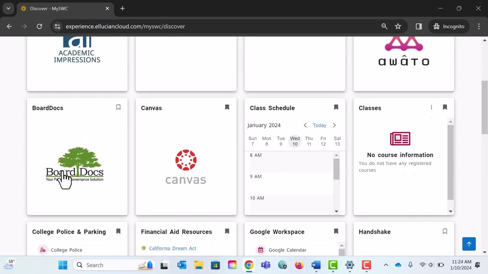Toggle bookmark on Class Schedule card
Screen dimensions: 488x274
[x=336, y=107]
